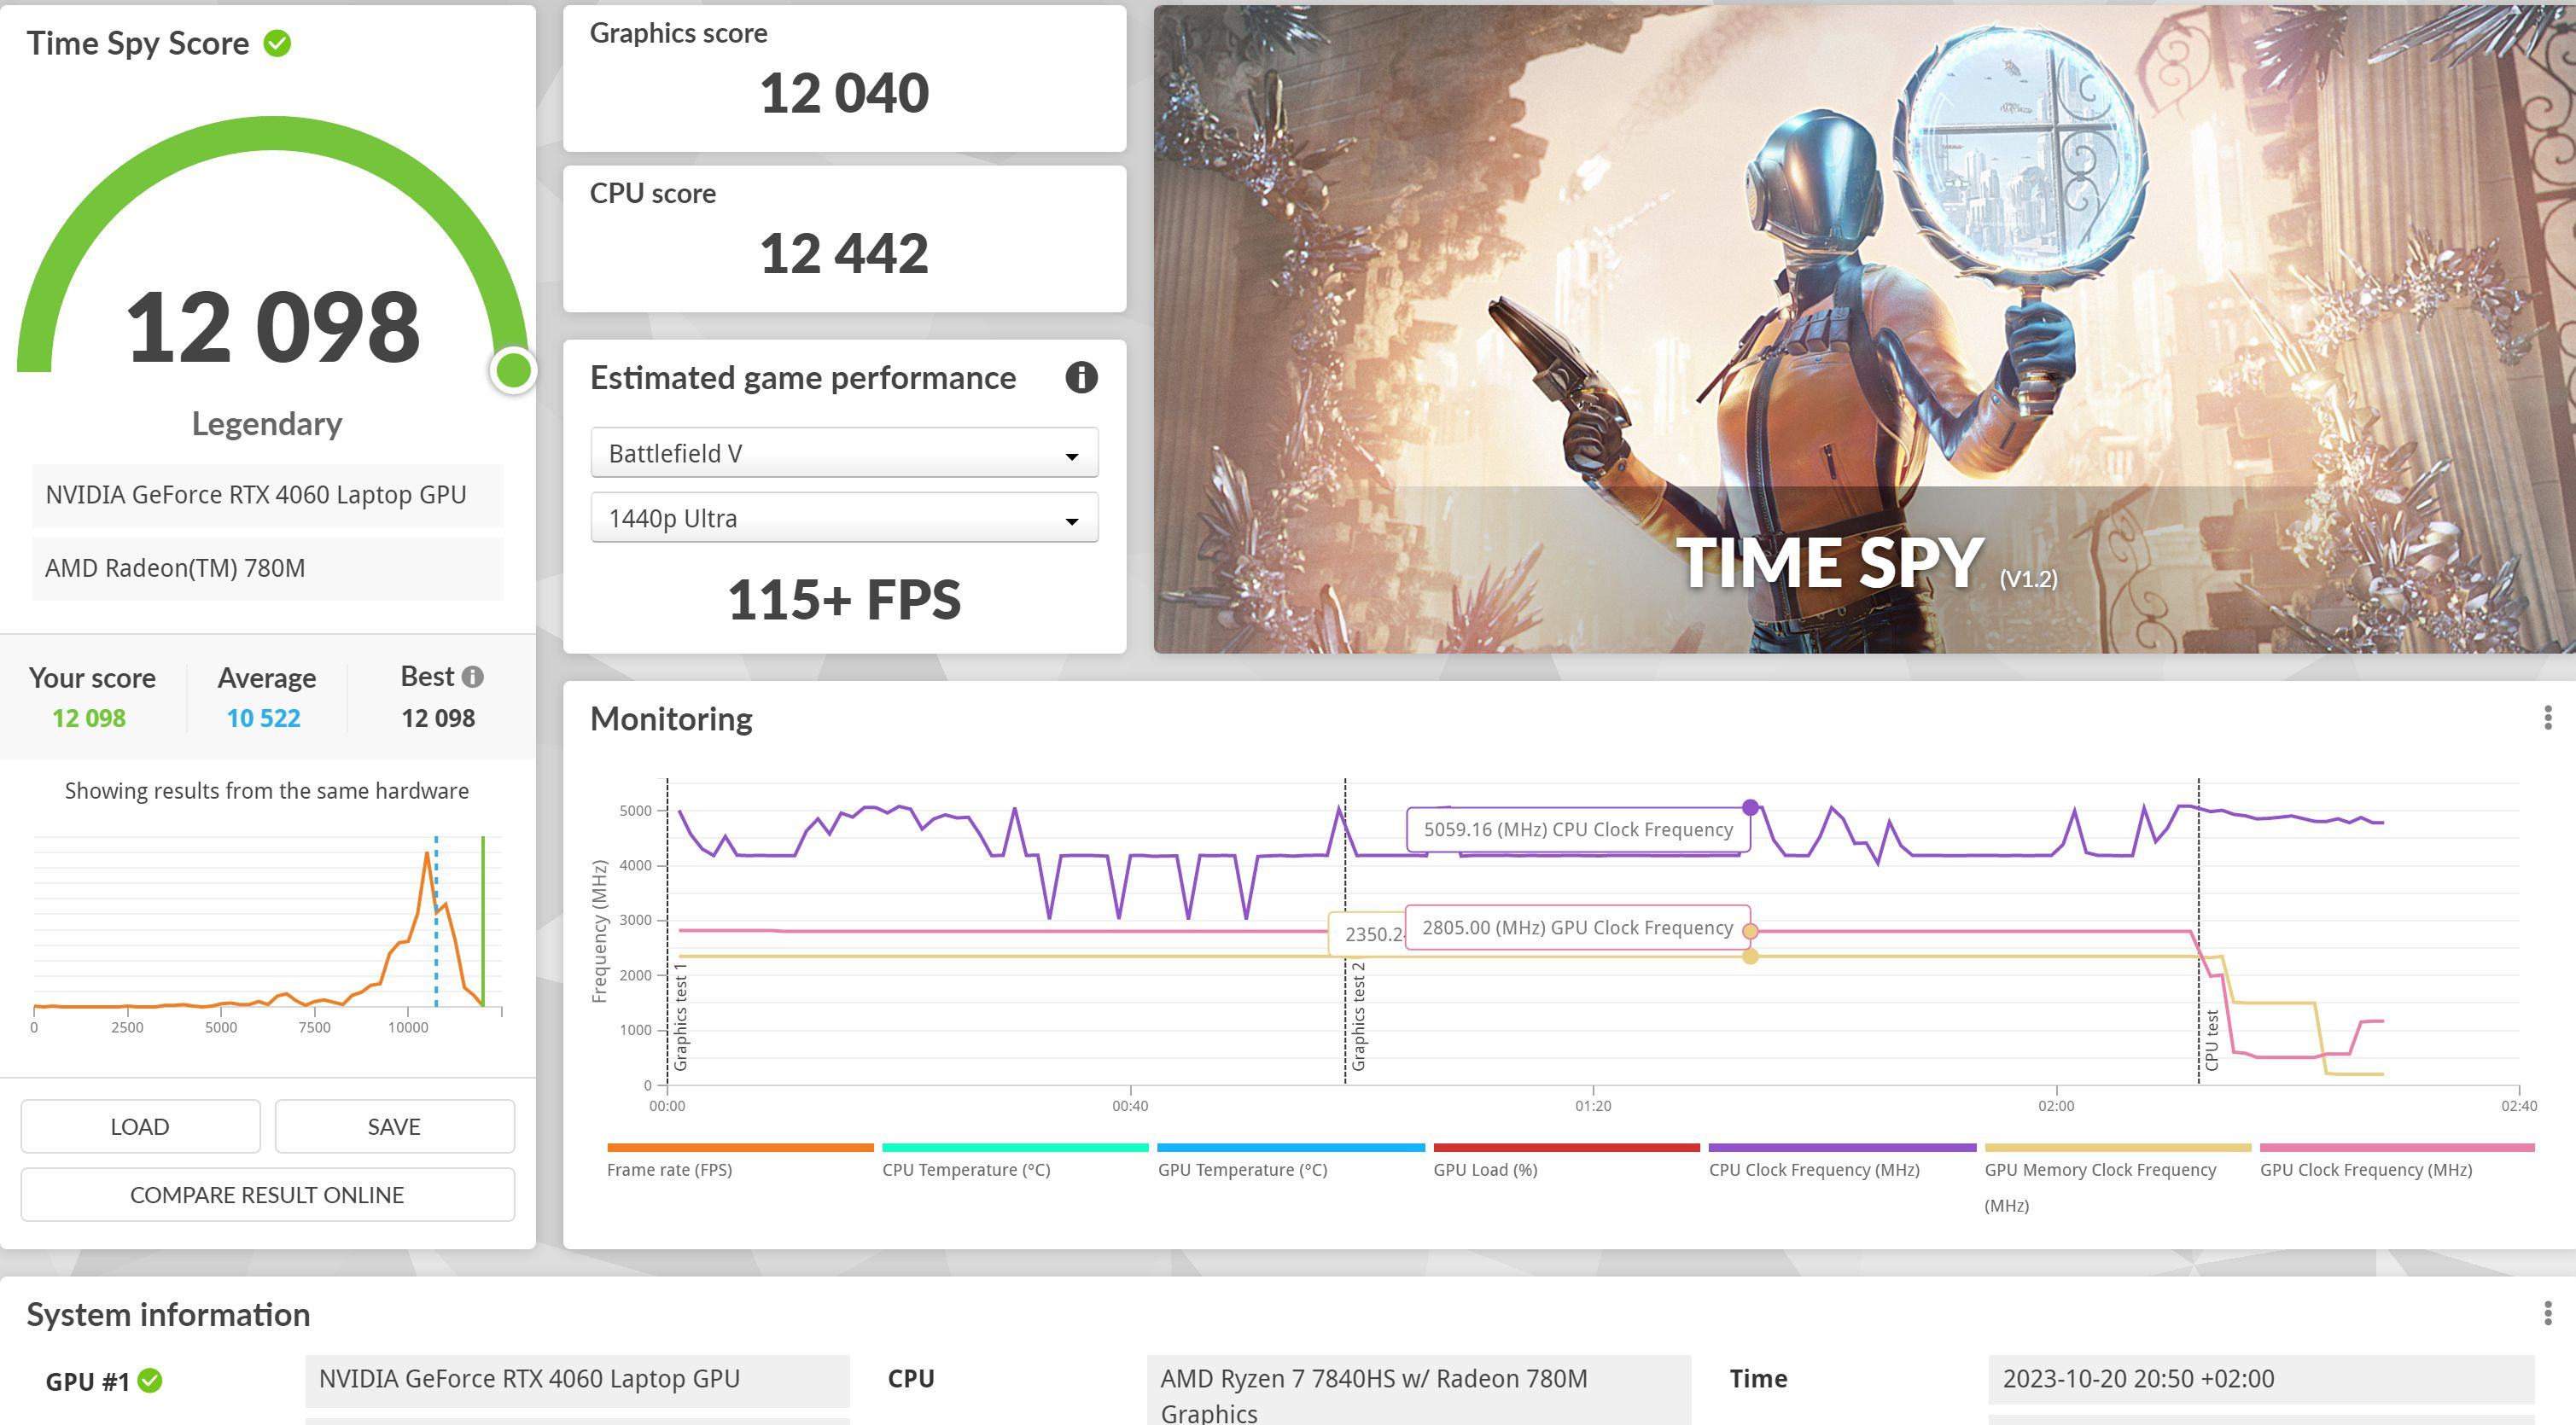The height and width of the screenshot is (1425, 2576).
Task: Open the Battlefield V game dropdown
Action: point(844,454)
